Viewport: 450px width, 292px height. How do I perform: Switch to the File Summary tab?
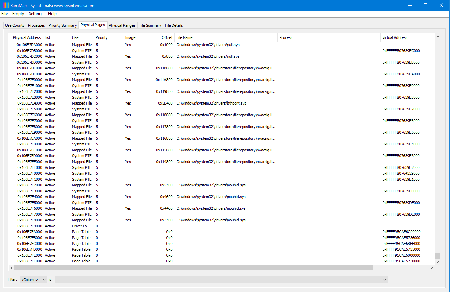(150, 25)
